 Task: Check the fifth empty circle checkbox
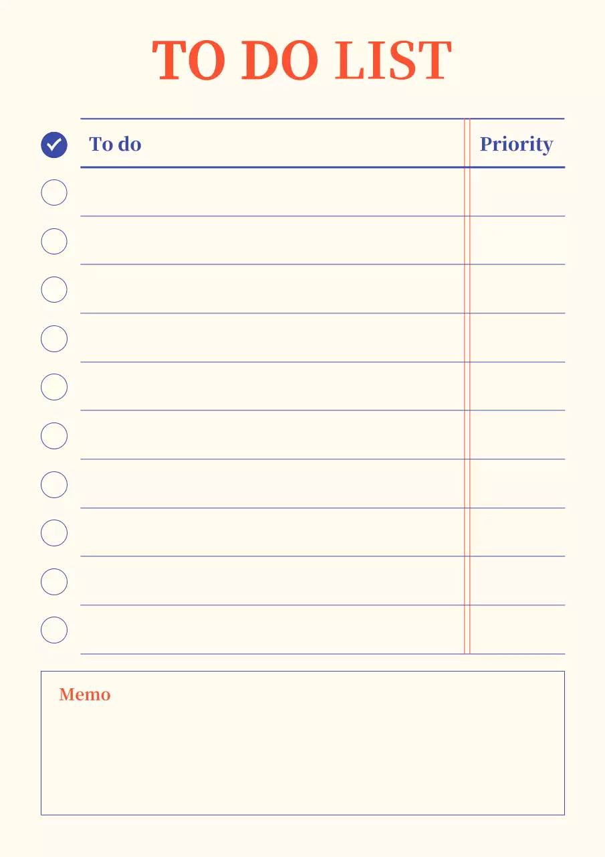click(x=54, y=387)
